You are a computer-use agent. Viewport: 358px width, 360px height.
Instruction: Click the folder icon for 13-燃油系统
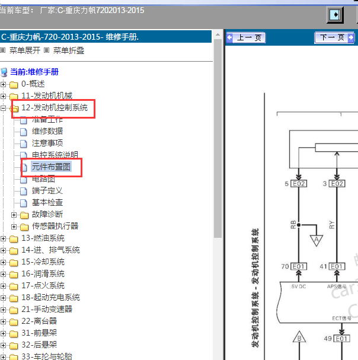pyautogui.click(x=14, y=239)
